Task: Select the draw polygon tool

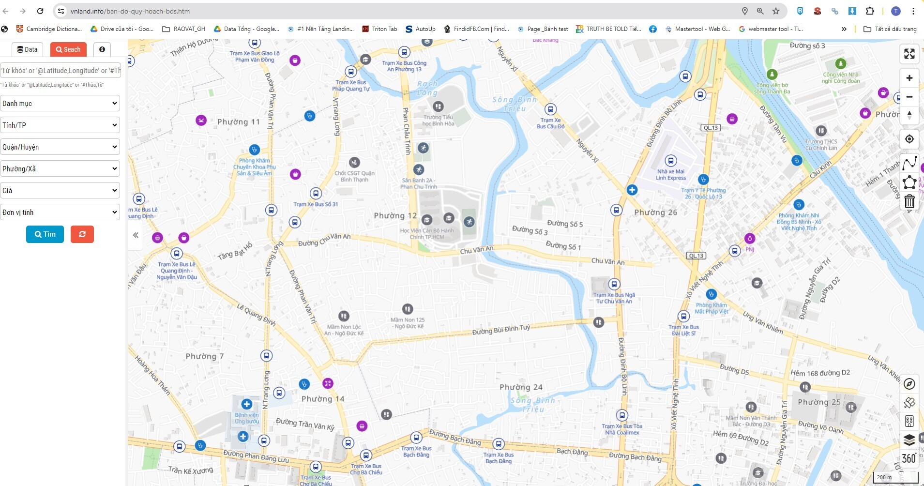Action: [909, 182]
